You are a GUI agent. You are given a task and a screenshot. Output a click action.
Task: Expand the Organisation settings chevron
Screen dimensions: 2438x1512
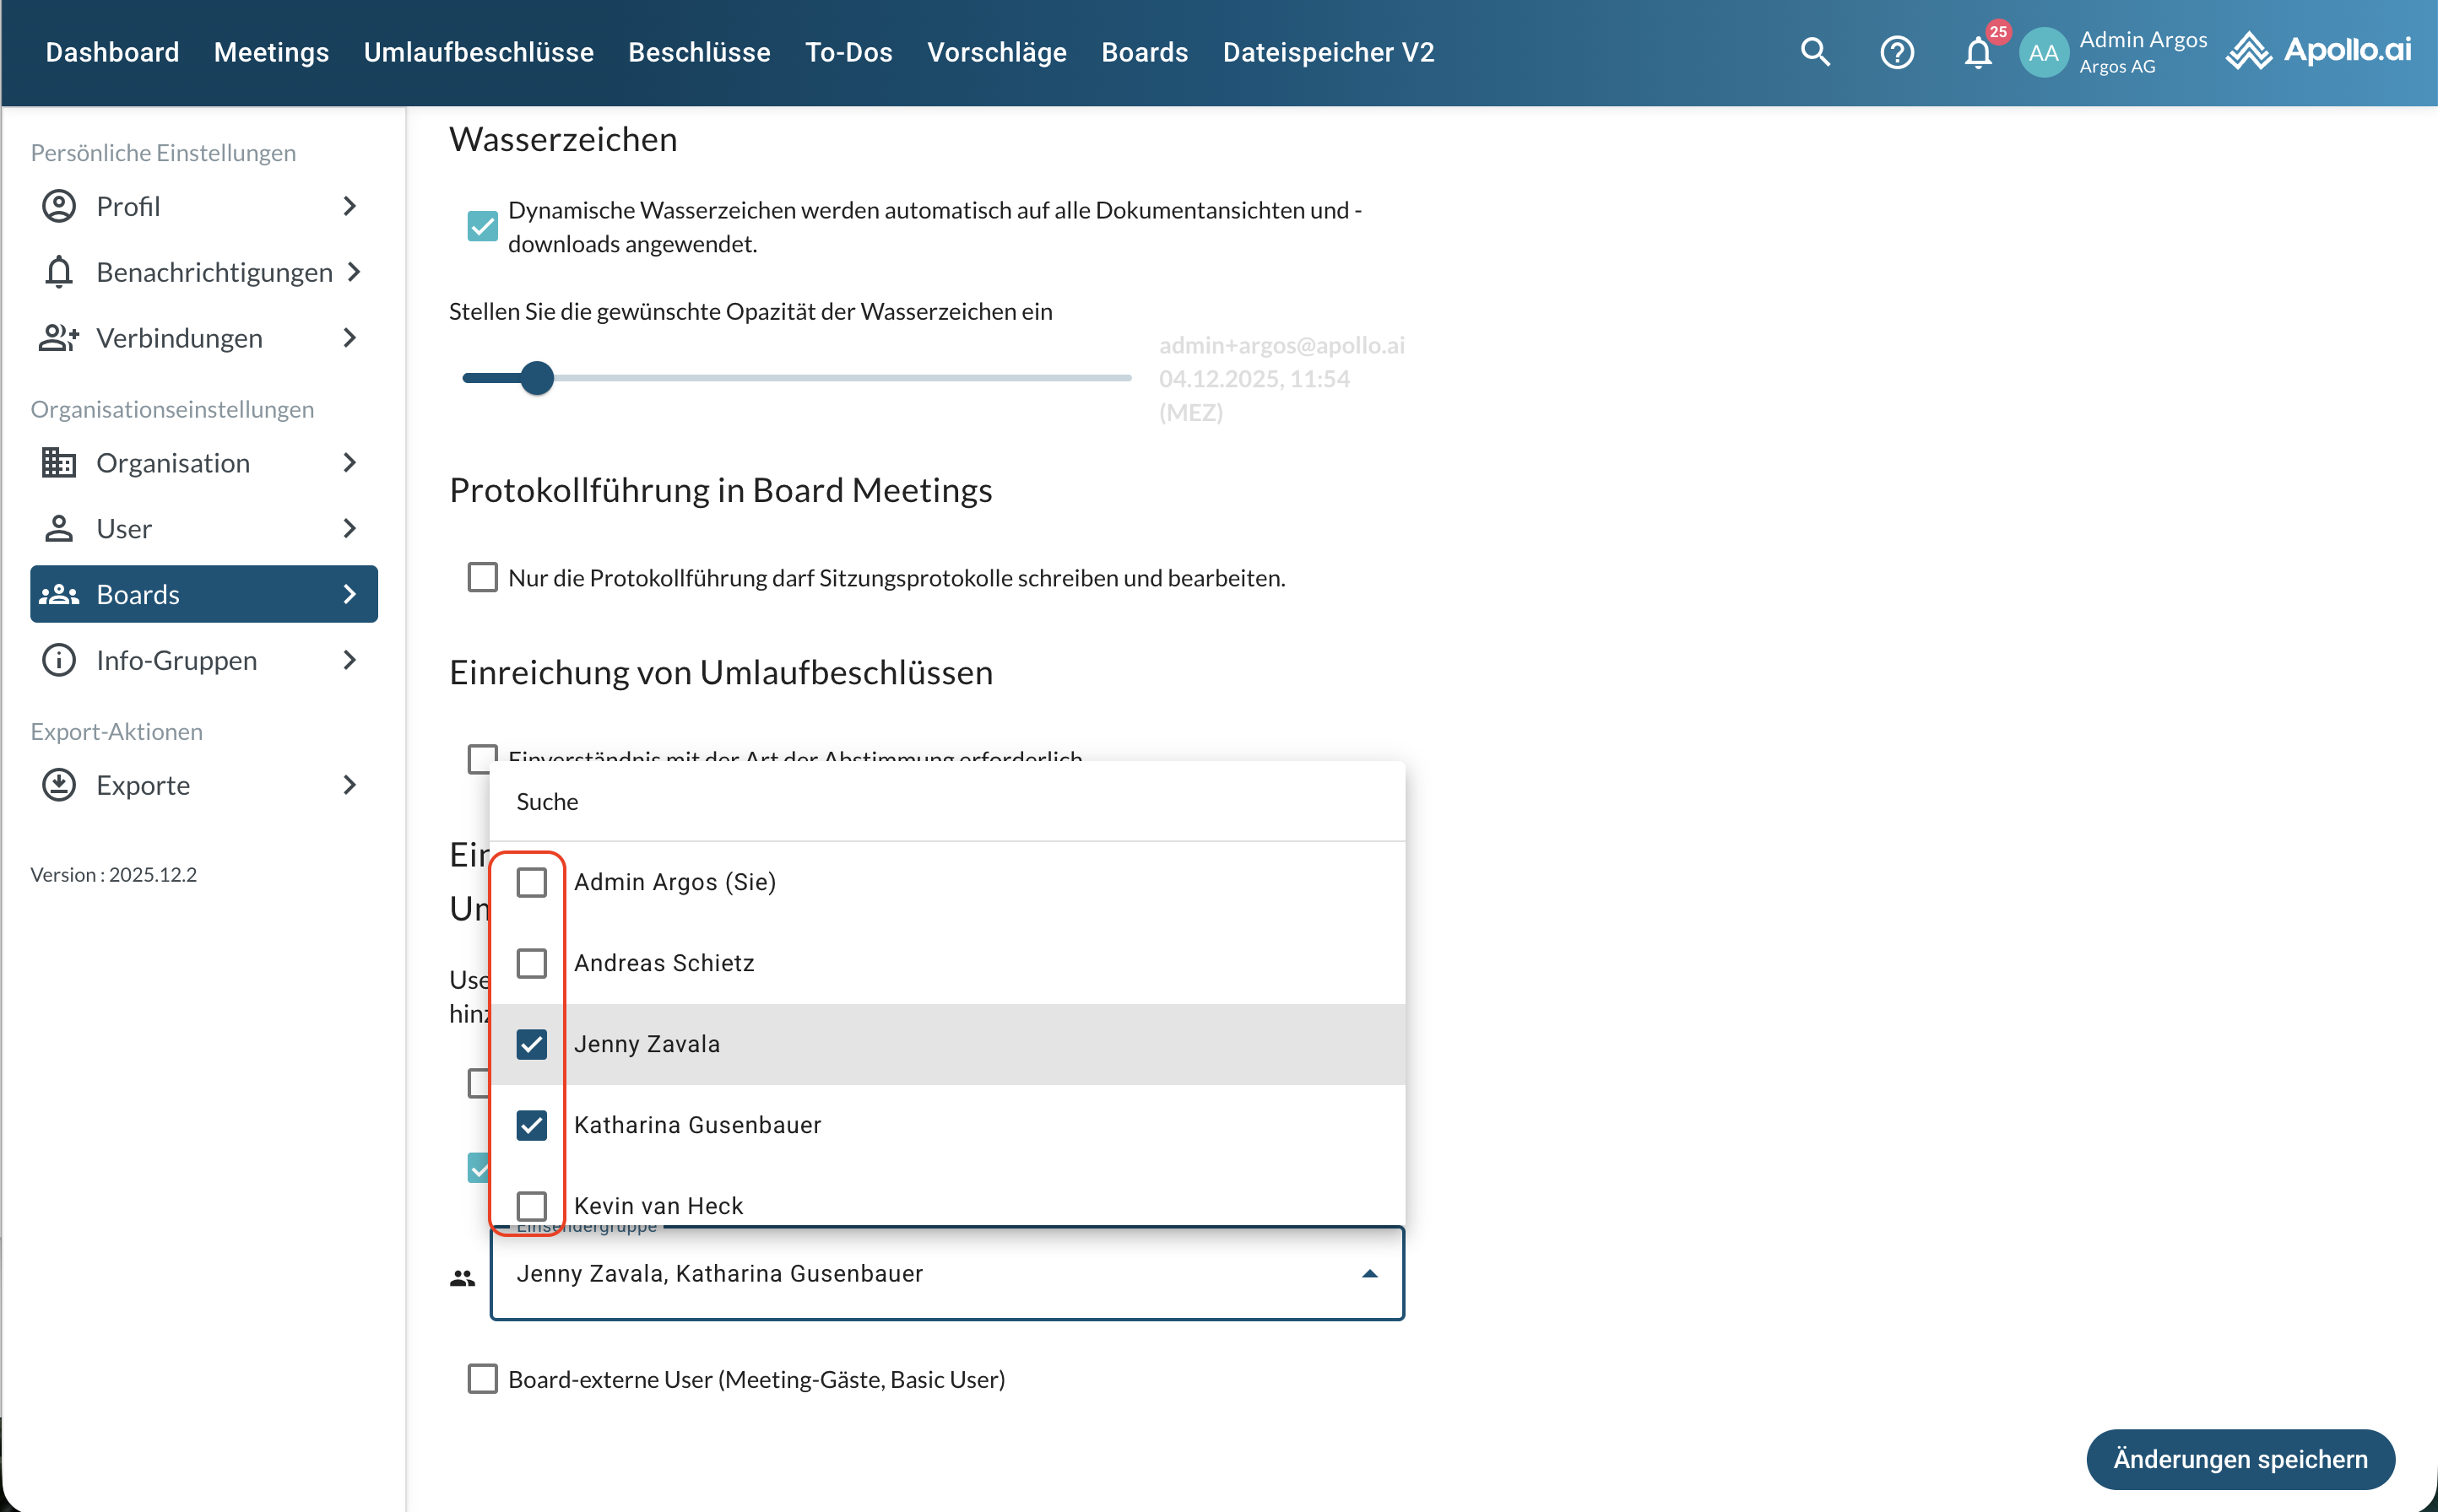tap(349, 462)
